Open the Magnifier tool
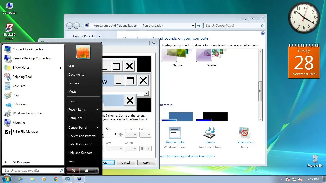Screen dimensions: 326x183 tap(33, 123)
